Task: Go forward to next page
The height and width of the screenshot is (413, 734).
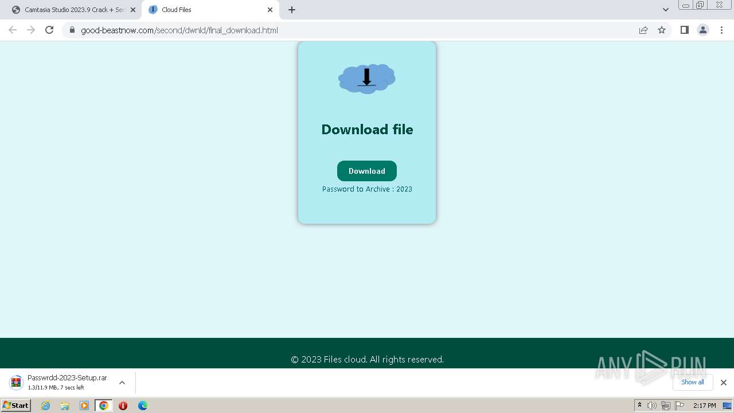Action: point(31,30)
